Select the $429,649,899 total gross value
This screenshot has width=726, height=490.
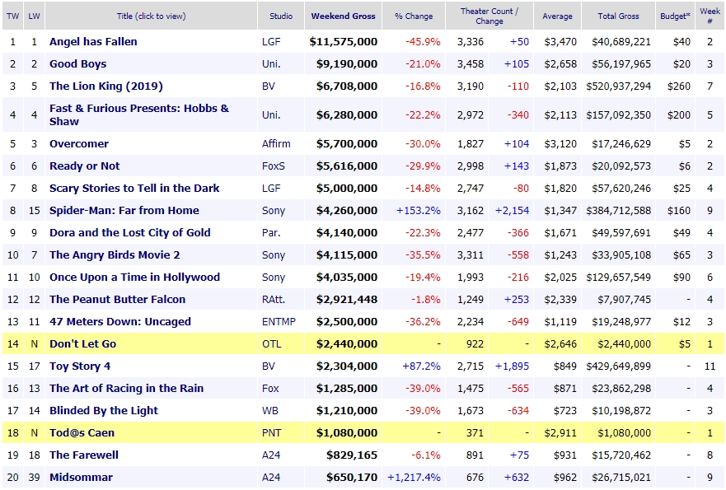click(x=618, y=366)
